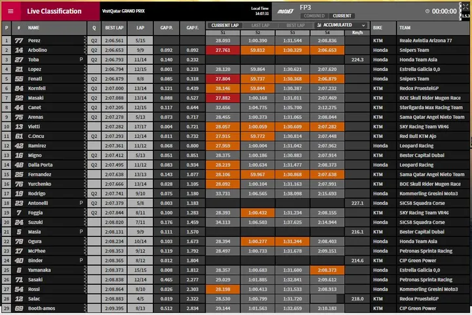Click the pit P indicator on Antonelli row
This screenshot has height=315, width=472.
(x=81, y=203)
